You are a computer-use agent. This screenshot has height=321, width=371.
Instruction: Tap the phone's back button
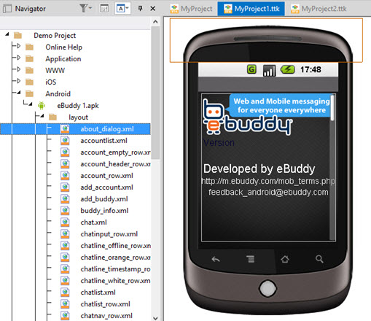pyautogui.click(x=216, y=259)
